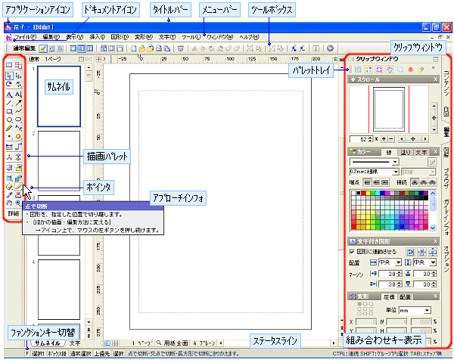Open the line style dropdown

click(395, 162)
